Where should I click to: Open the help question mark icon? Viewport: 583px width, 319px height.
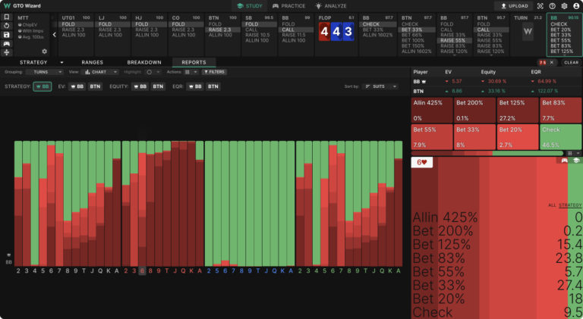(x=552, y=6)
